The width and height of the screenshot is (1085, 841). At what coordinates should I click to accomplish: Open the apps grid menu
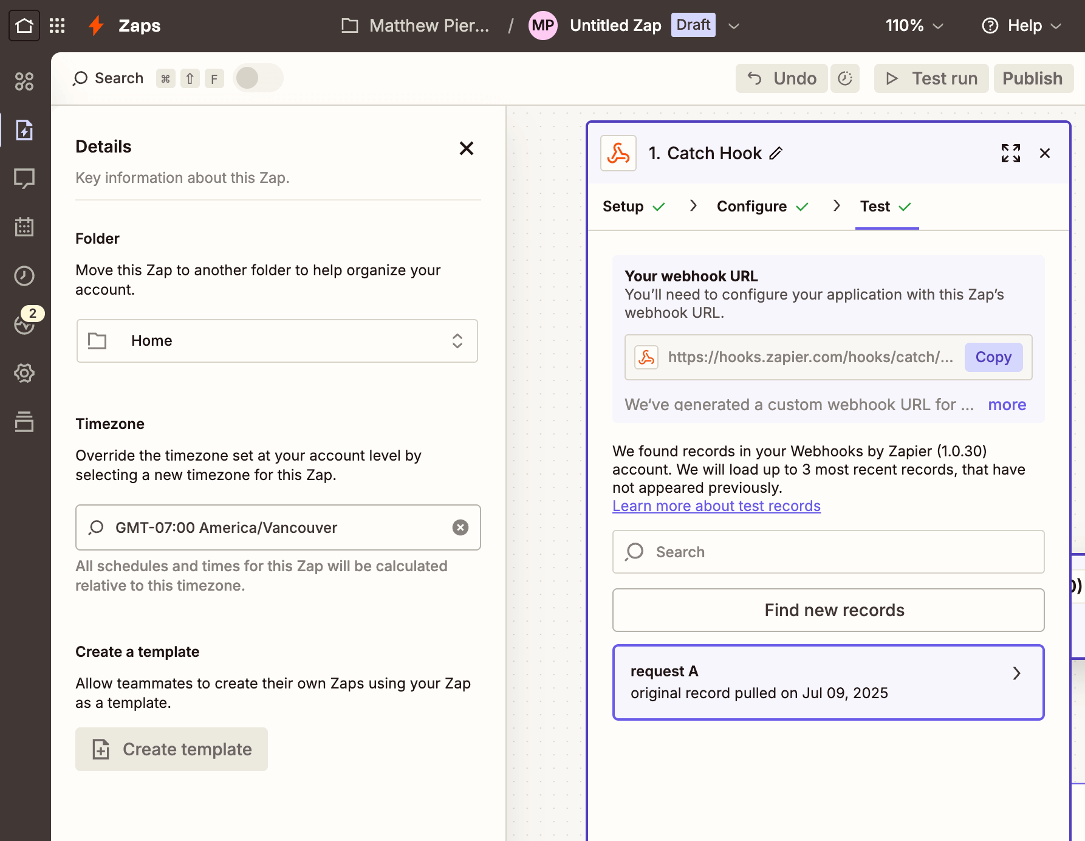pyautogui.click(x=57, y=26)
